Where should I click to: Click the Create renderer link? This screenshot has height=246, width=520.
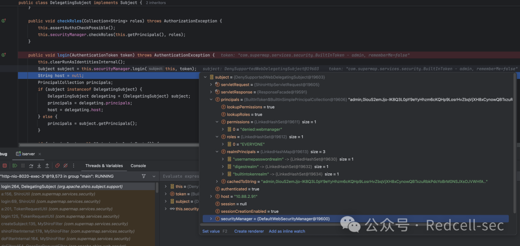(249, 232)
